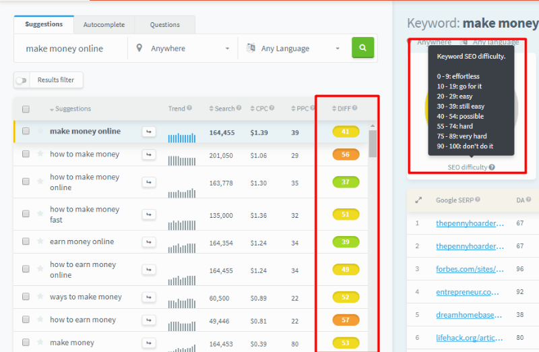Click the green search button

click(362, 47)
